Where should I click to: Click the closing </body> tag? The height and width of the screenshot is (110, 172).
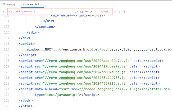[x=26, y=100]
